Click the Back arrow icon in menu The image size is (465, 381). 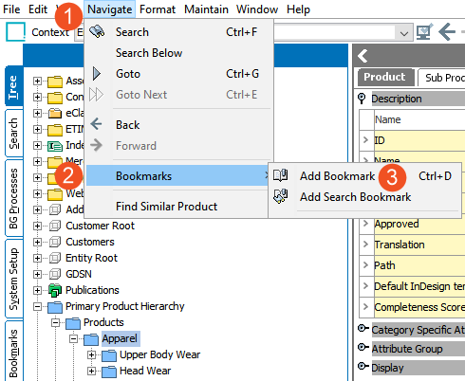pyautogui.click(x=96, y=124)
